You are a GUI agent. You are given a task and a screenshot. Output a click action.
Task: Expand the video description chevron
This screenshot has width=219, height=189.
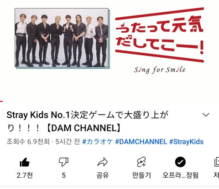click(x=206, y=115)
